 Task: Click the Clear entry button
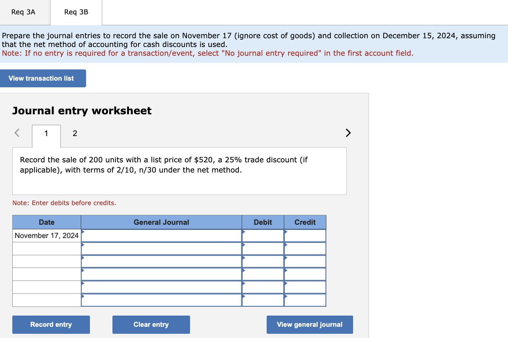[151, 324]
